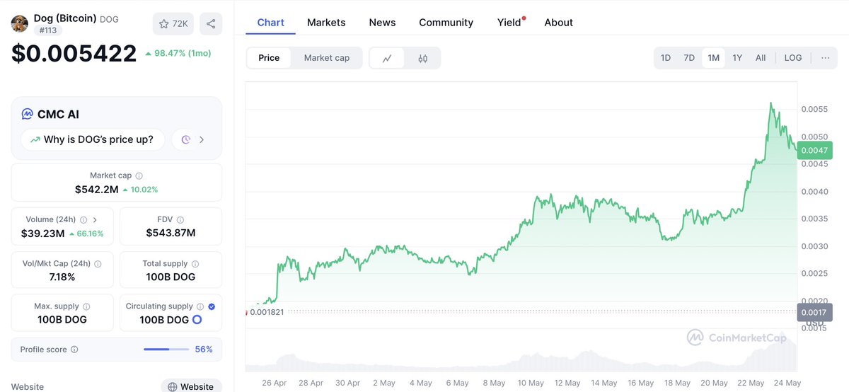
Task: Click the $0.005422 price text
Action: point(74,53)
